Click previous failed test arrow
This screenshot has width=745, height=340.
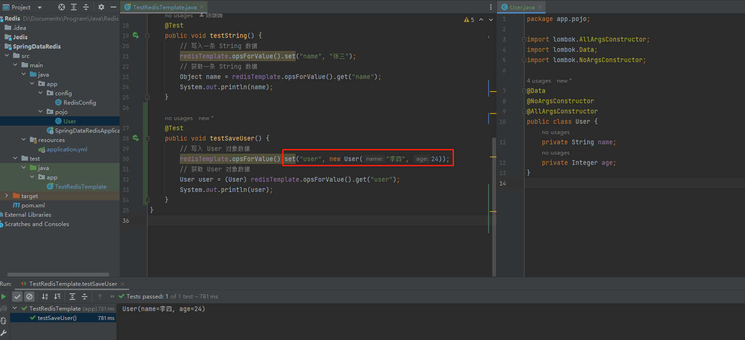click(100, 297)
